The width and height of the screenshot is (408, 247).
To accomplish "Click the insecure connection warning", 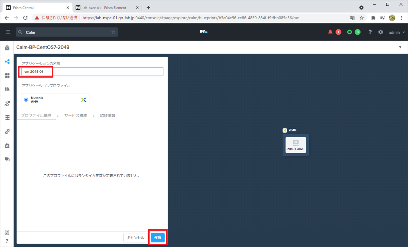I will coord(56,18).
